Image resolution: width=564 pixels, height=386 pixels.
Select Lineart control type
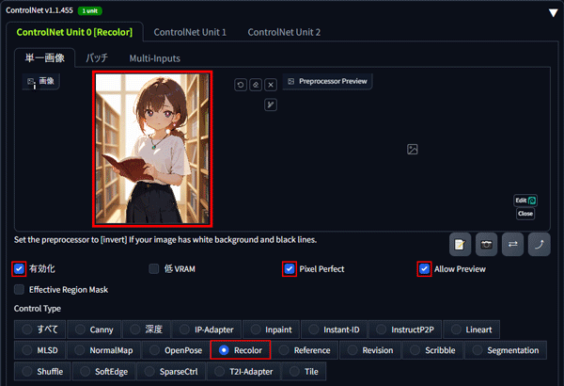point(472,330)
